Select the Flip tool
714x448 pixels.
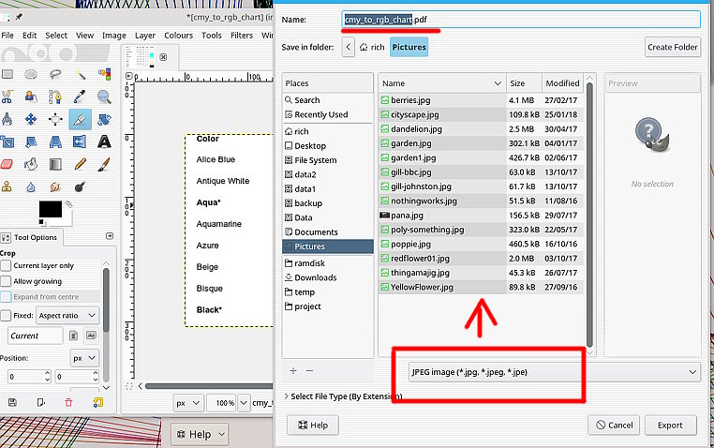tap(81, 142)
